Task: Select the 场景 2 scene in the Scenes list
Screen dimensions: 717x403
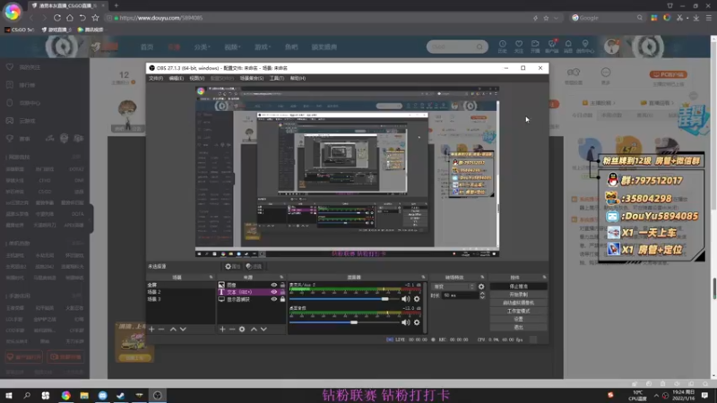Action: [180, 292]
